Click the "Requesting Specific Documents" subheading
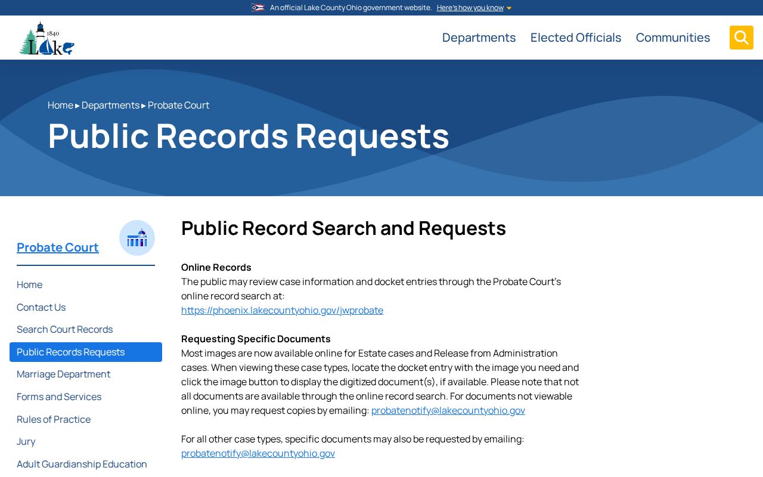This screenshot has height=477, width=763. (256, 339)
